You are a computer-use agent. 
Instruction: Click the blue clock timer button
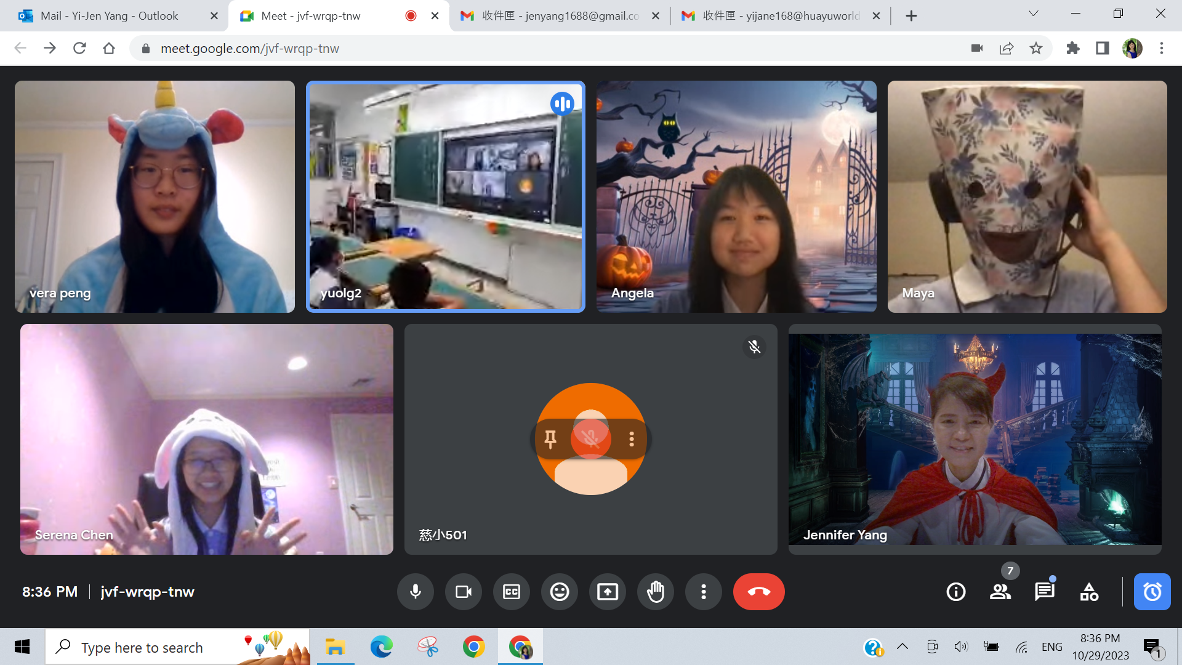pos(1152,592)
